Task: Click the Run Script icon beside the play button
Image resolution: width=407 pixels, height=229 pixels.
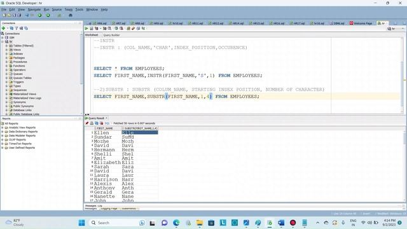Action: (92, 28)
